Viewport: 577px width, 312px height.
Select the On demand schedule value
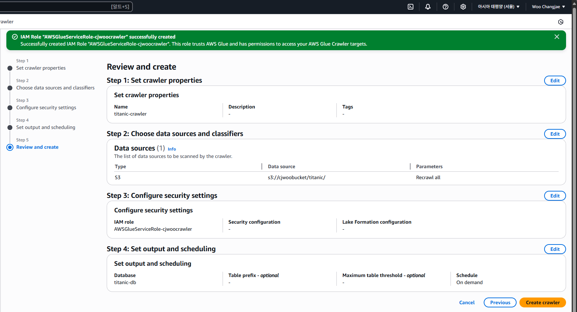pyautogui.click(x=469, y=282)
